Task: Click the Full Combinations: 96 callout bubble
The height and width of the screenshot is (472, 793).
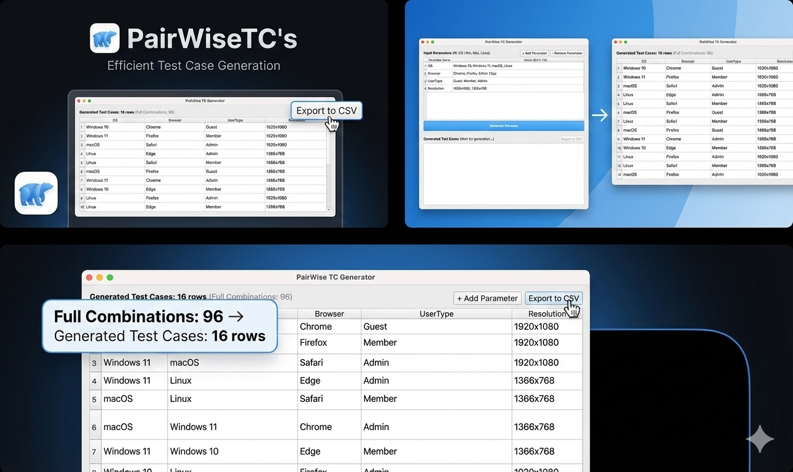Action: [159, 326]
